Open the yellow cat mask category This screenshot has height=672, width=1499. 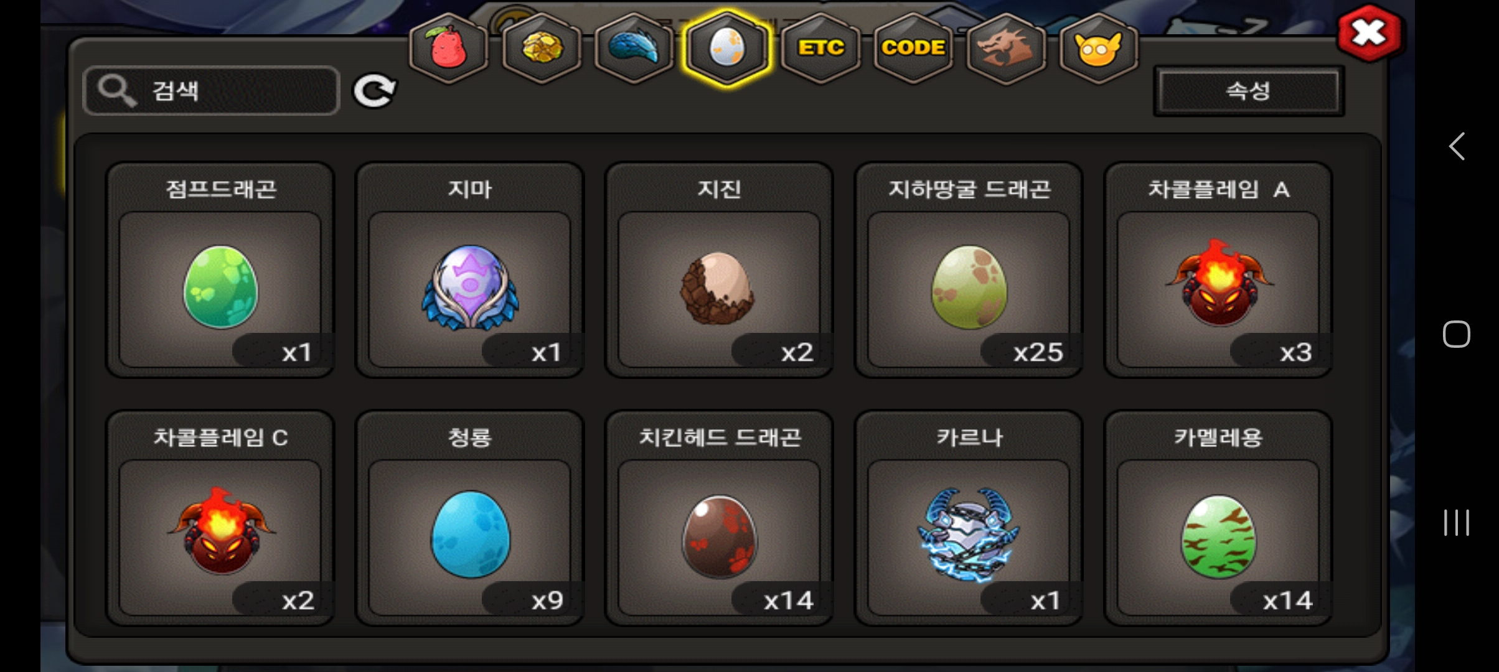(1098, 49)
